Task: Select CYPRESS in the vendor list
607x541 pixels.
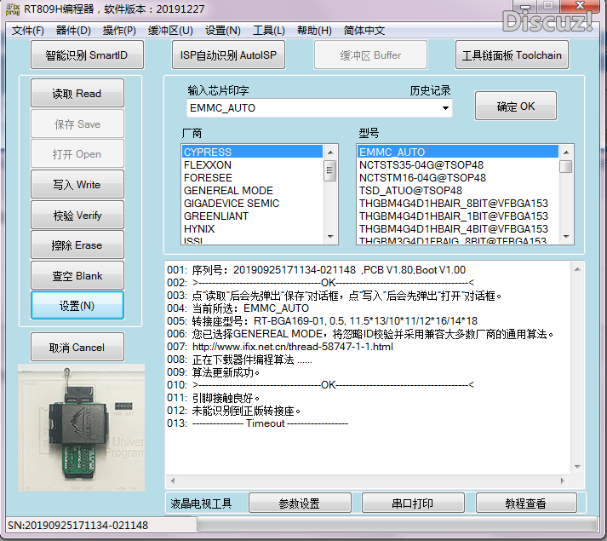Action: point(252,152)
